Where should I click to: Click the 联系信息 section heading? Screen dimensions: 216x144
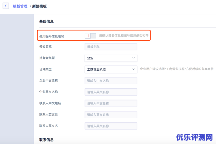point(46,140)
